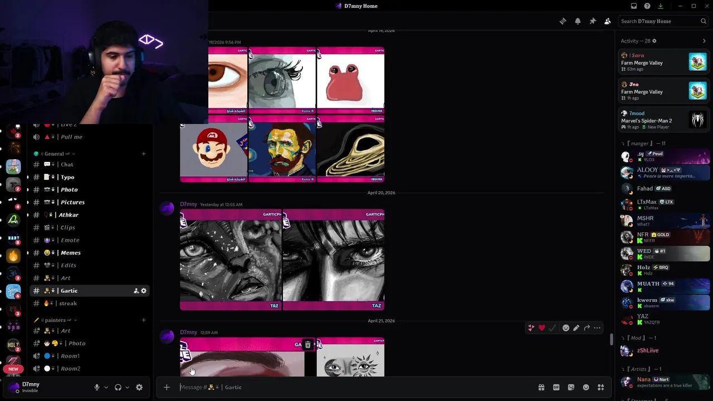Open microphone input options arrow
The height and width of the screenshot is (401, 713).
click(x=106, y=387)
